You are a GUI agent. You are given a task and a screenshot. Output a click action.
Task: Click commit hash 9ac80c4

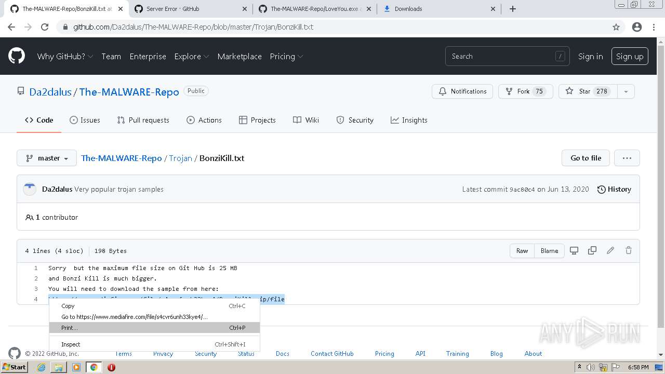pyautogui.click(x=522, y=190)
